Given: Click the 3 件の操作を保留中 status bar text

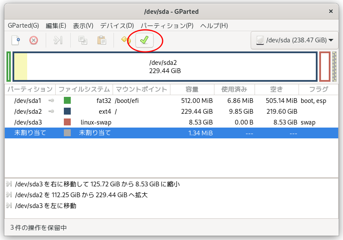Looking at the screenshot, I should click(38, 228).
